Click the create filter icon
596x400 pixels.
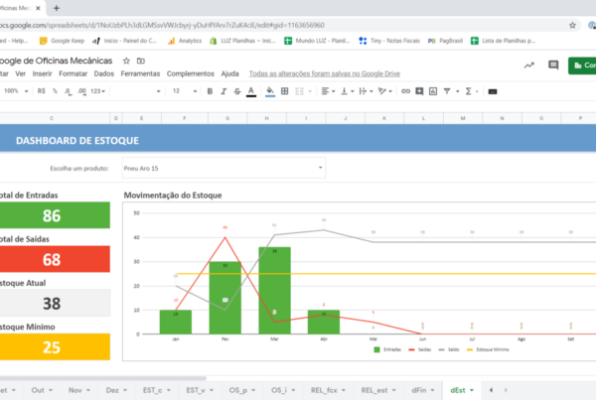tap(447, 91)
